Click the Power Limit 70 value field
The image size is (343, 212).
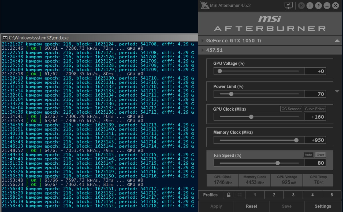[x=315, y=94]
